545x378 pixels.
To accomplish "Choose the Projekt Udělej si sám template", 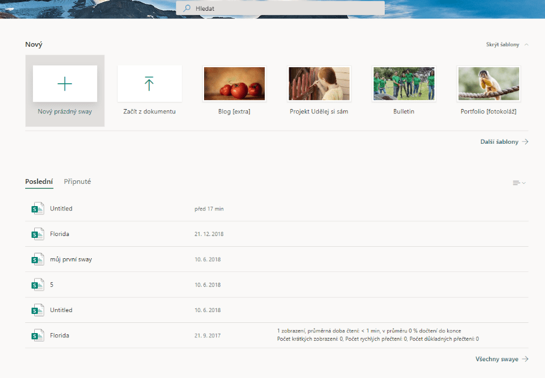I will click(319, 84).
